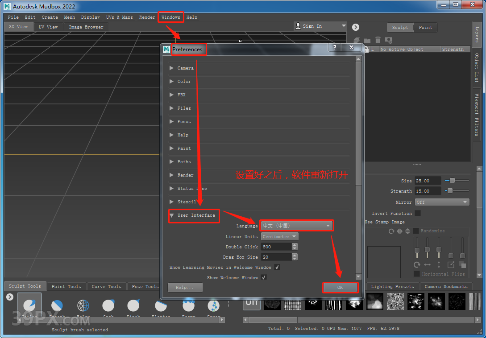This screenshot has height=338, width=486.
Task: Click the new layer folder icon
Action: click(x=367, y=40)
